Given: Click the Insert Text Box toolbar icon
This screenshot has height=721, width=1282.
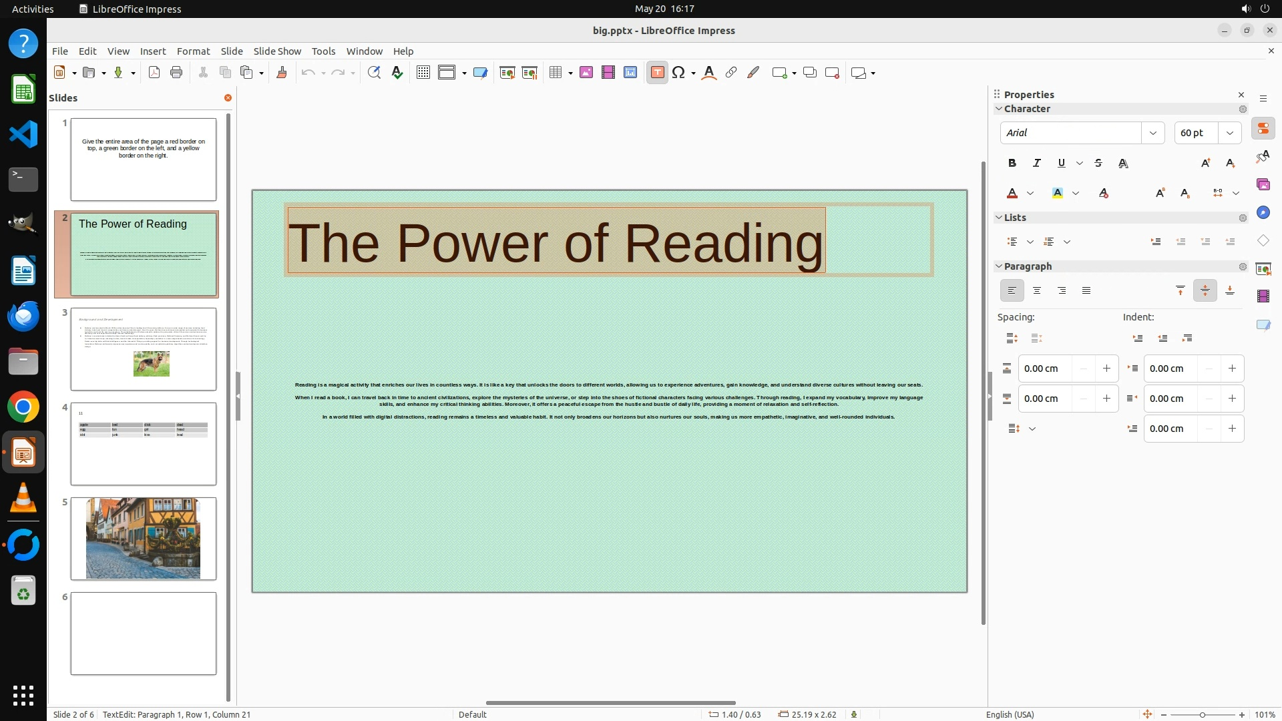Looking at the screenshot, I should pyautogui.click(x=657, y=73).
